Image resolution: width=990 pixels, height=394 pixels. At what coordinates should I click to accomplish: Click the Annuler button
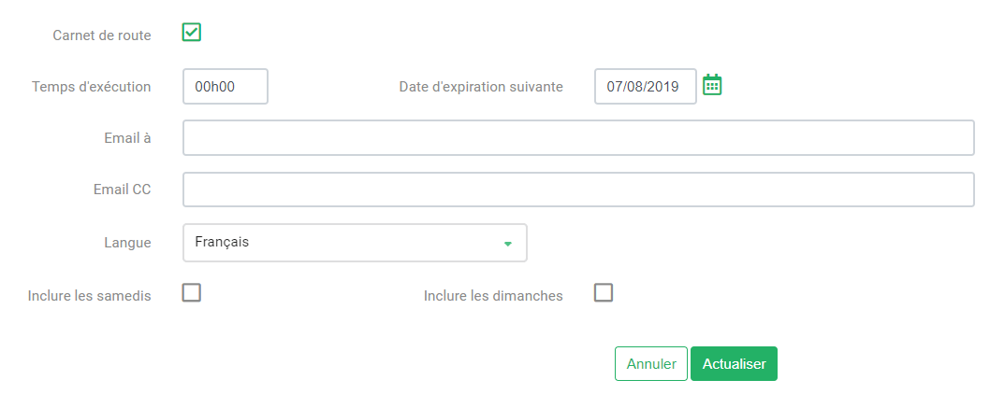pos(651,364)
